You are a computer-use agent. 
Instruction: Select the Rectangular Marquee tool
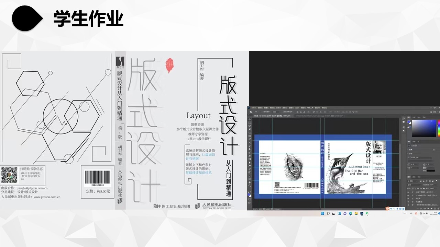tap(250, 122)
